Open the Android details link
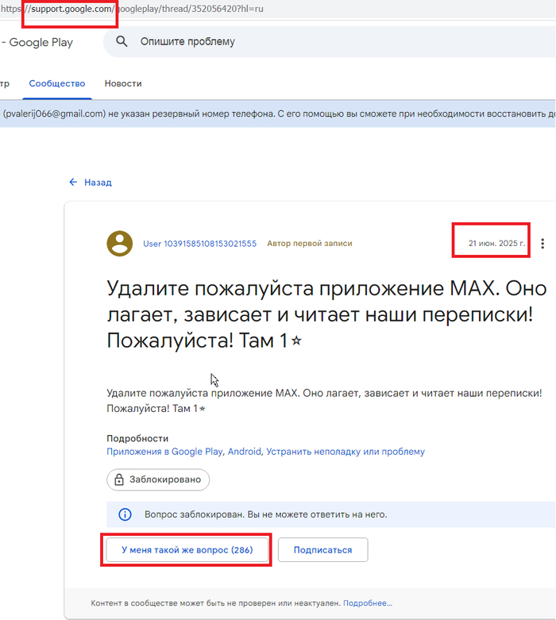This screenshot has height=620, width=556. [244, 452]
